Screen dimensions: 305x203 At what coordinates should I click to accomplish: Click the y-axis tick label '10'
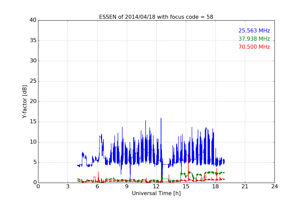click(x=33, y=142)
